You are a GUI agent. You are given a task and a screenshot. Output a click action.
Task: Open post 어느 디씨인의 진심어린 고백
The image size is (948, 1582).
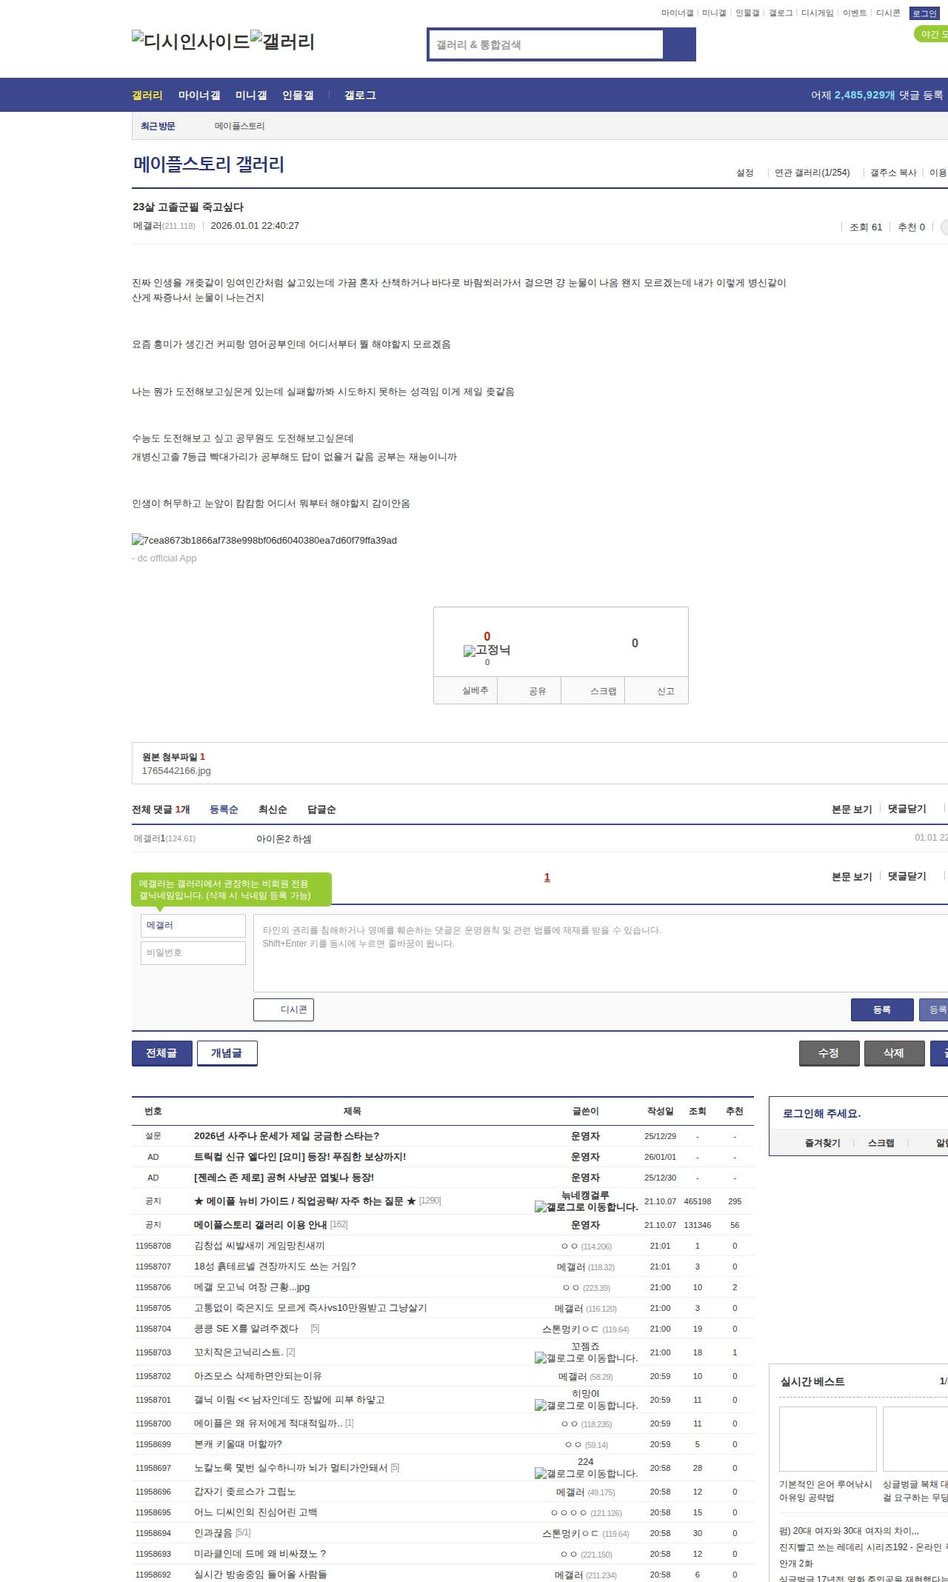(x=256, y=1512)
